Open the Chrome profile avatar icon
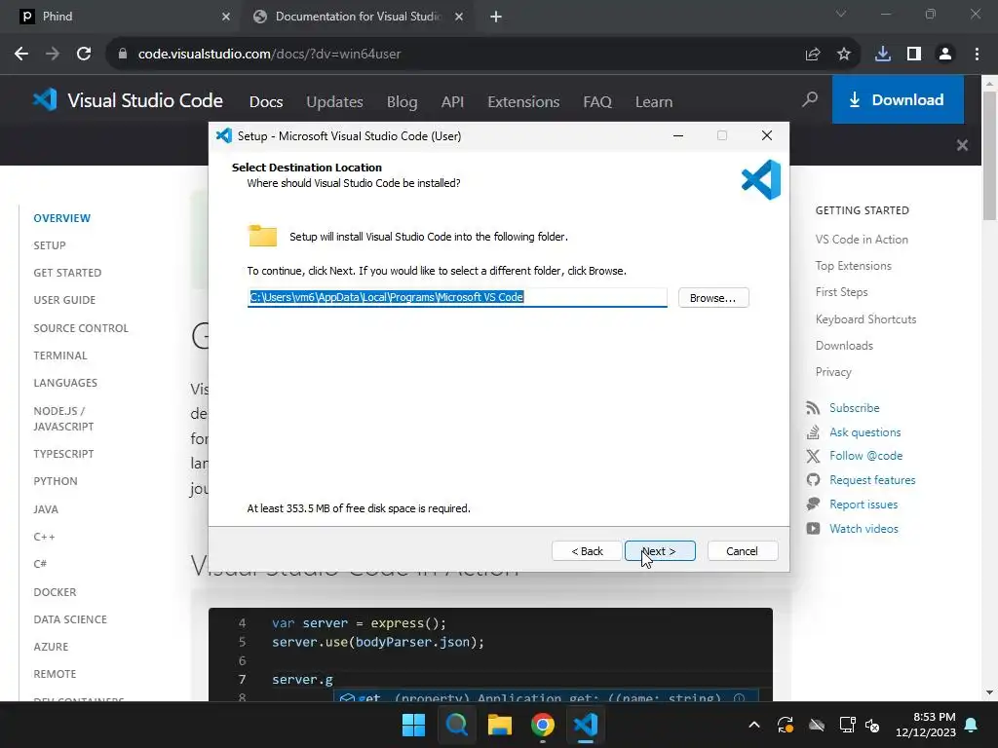Screen dimensions: 998x748 tap(945, 55)
